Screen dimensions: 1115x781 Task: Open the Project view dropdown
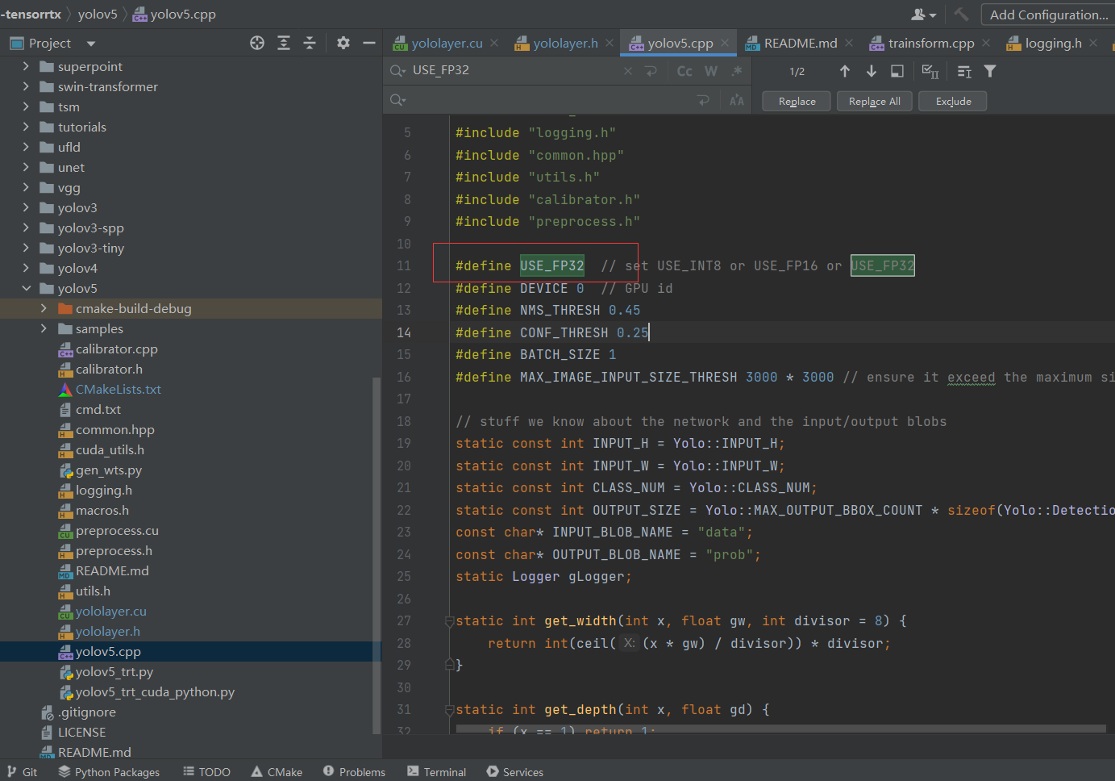89,43
